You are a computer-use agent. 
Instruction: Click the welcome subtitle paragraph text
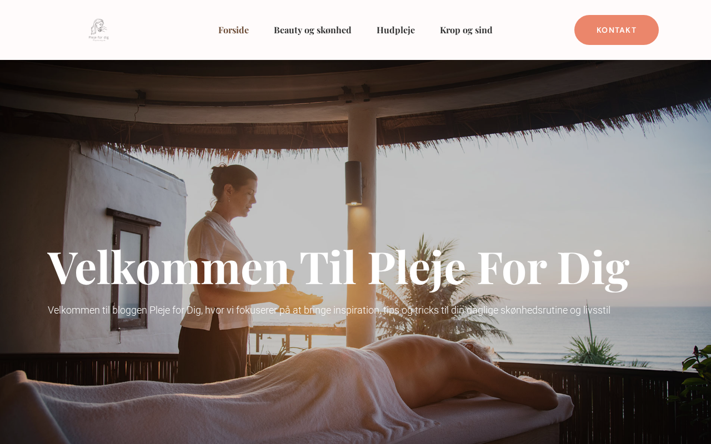(329, 310)
